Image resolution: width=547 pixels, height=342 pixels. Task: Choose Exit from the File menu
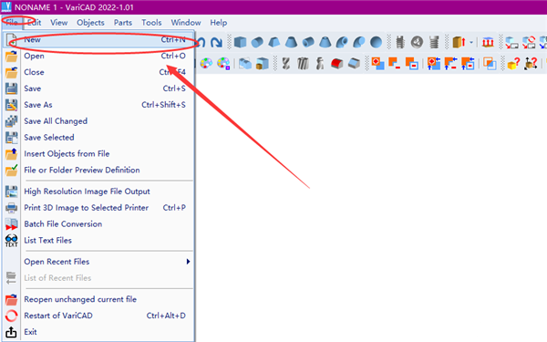[98, 332]
